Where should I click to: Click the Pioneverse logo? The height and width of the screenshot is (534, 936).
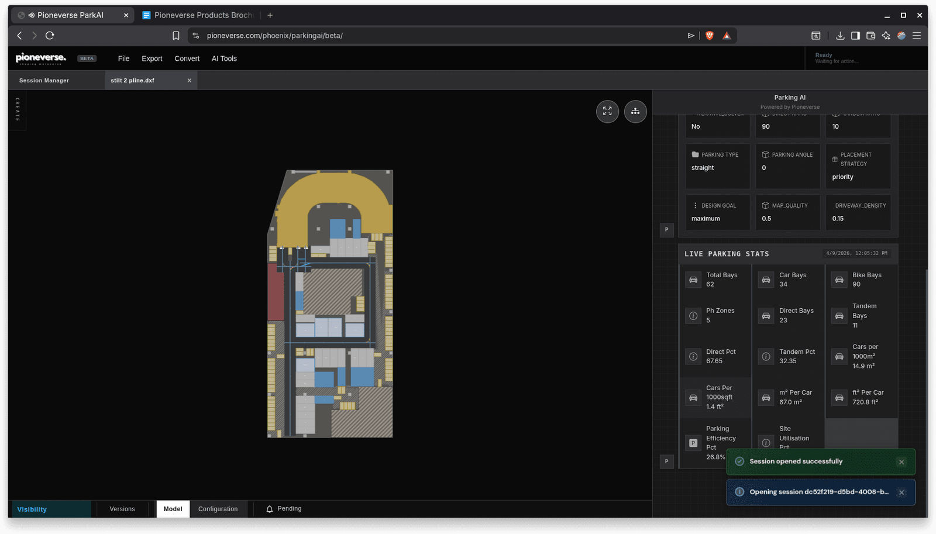point(41,58)
